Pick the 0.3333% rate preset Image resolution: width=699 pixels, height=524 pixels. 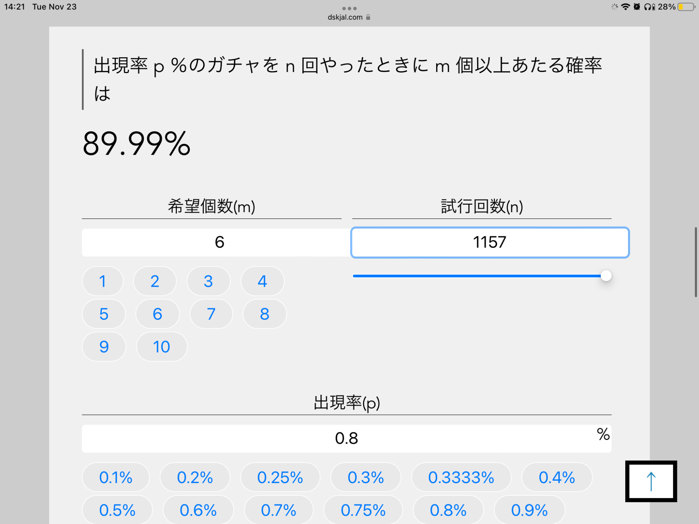(461, 477)
